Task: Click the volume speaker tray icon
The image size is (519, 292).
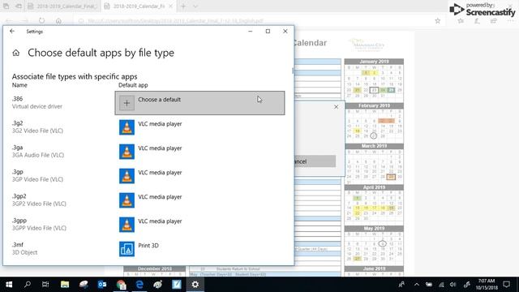Action: 453,285
